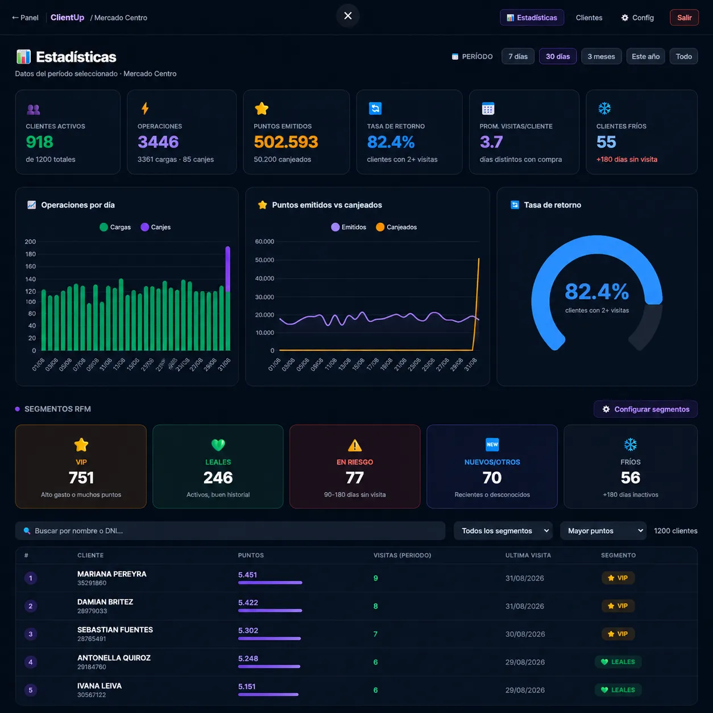Click points value 5.248
Screen dimensions: 713x713
point(248,658)
